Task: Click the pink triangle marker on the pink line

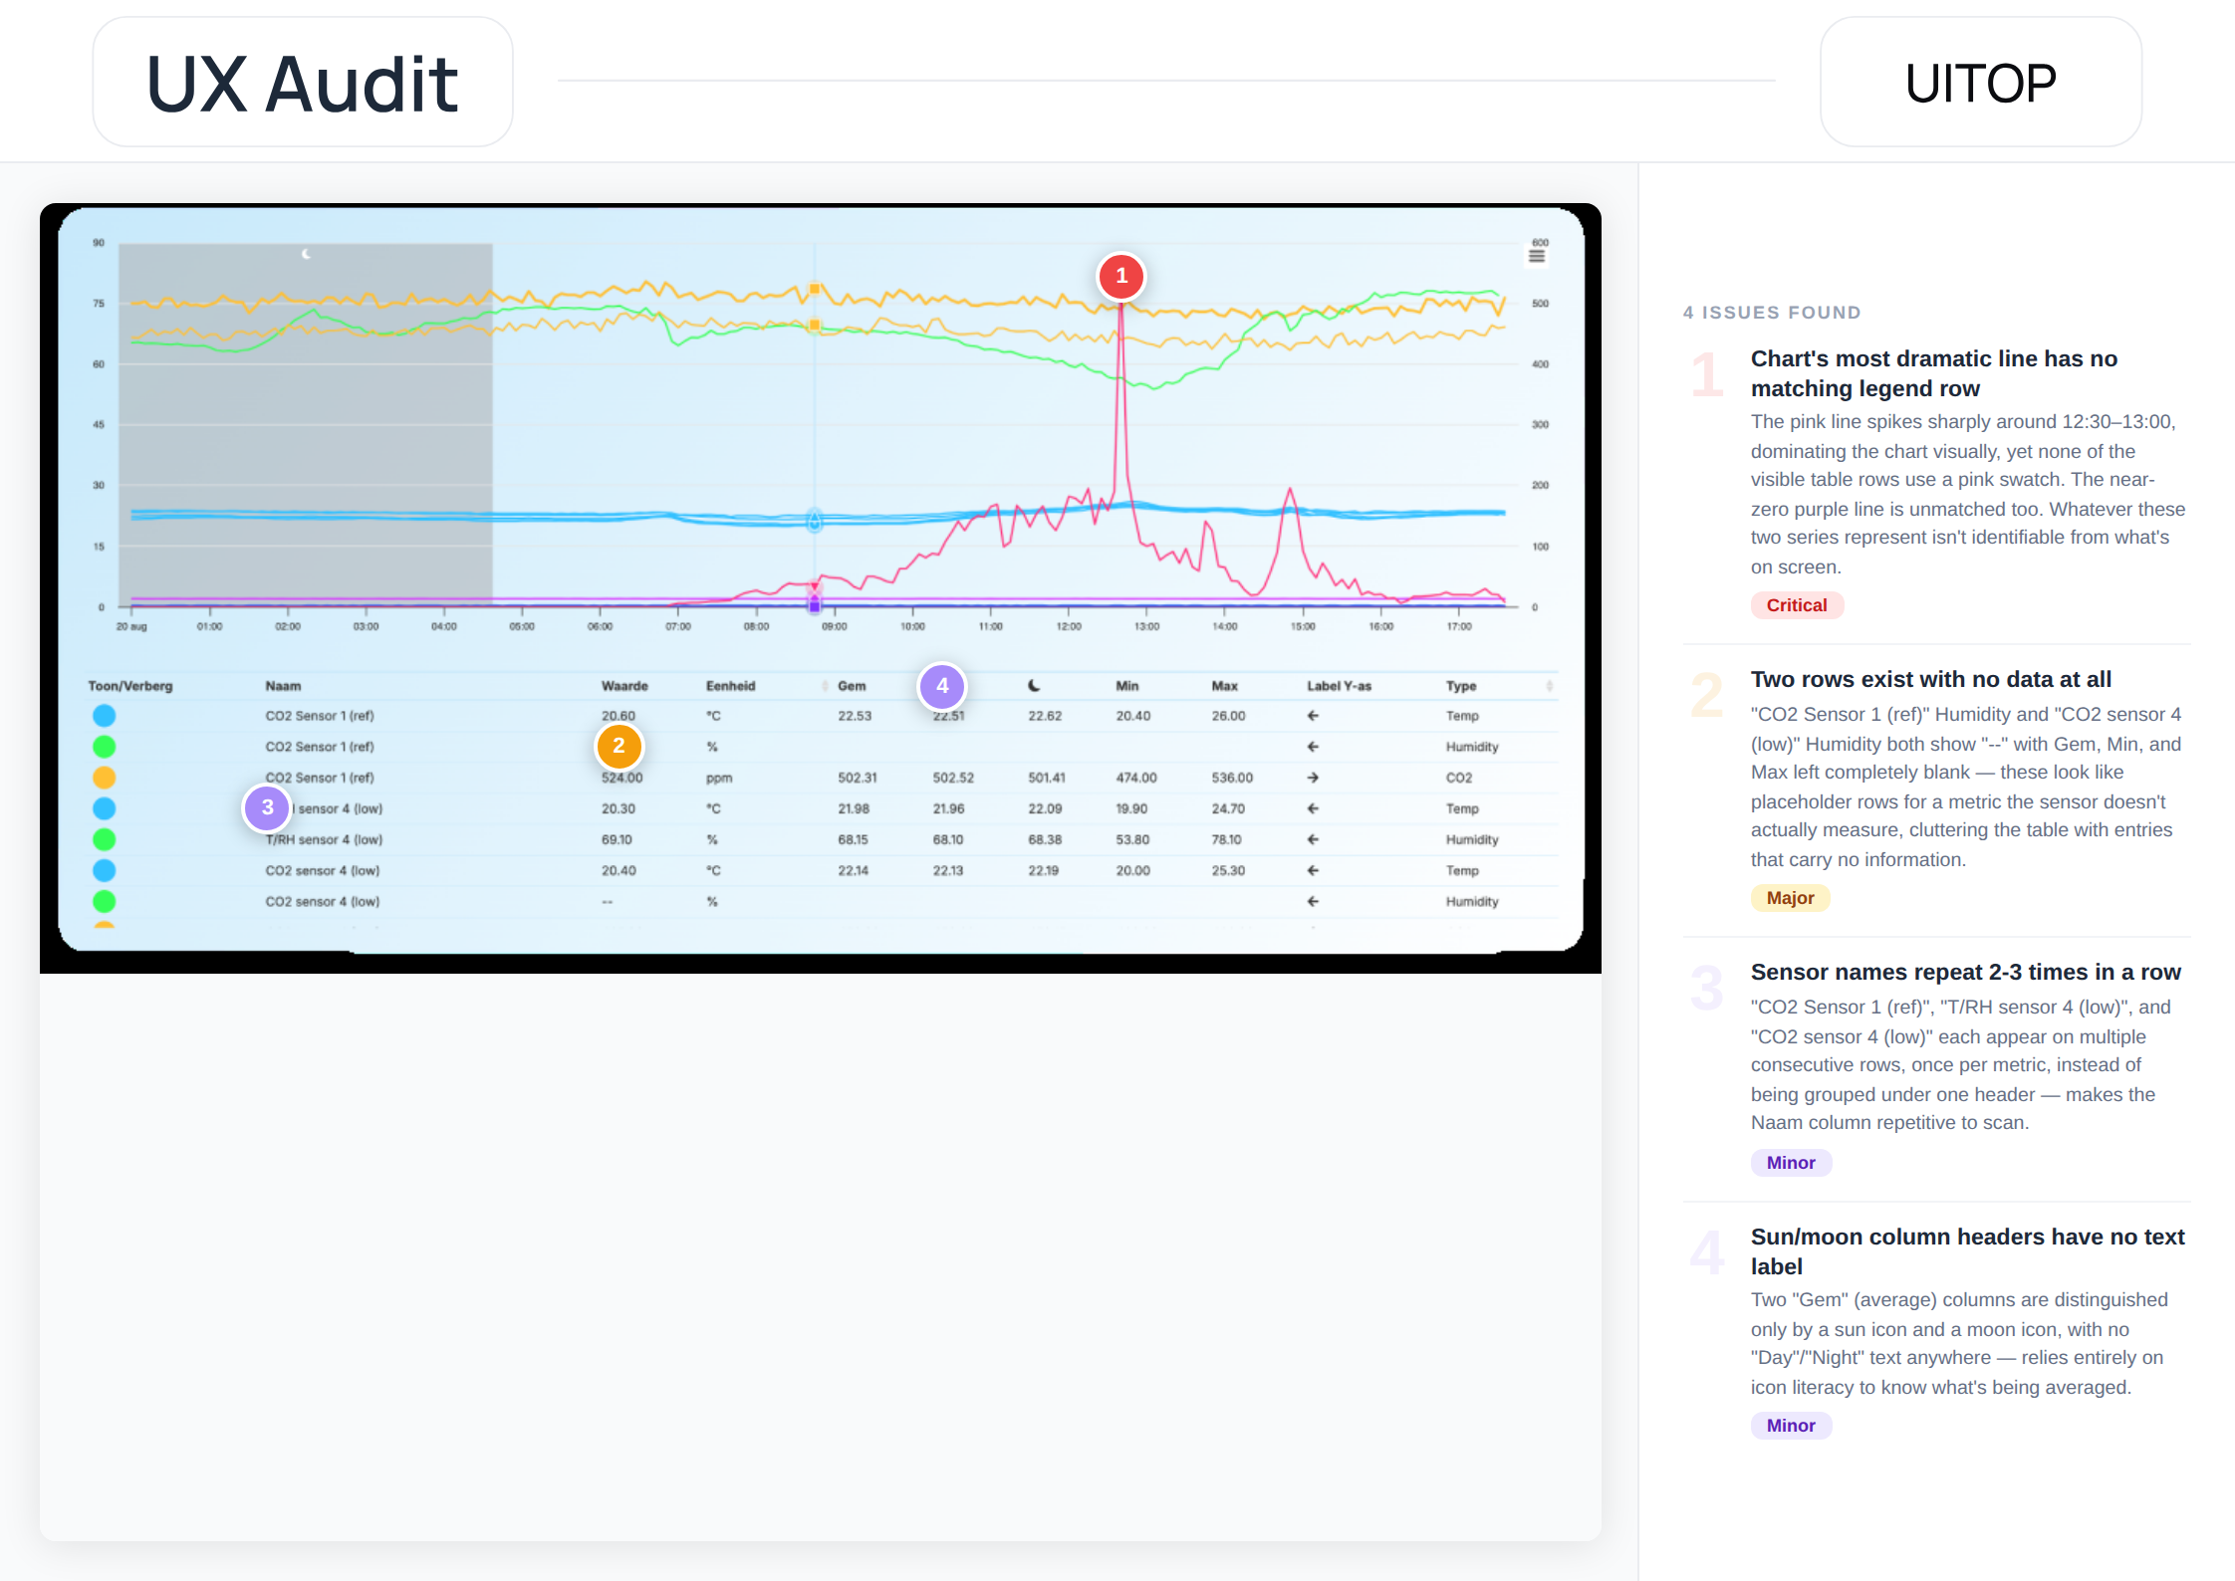Action: (815, 587)
